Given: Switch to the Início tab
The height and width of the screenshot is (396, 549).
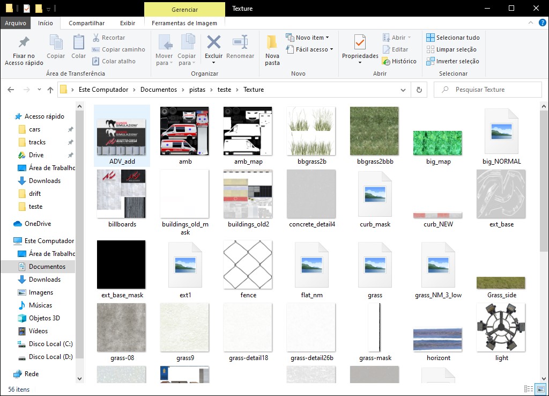Looking at the screenshot, I should (46, 23).
